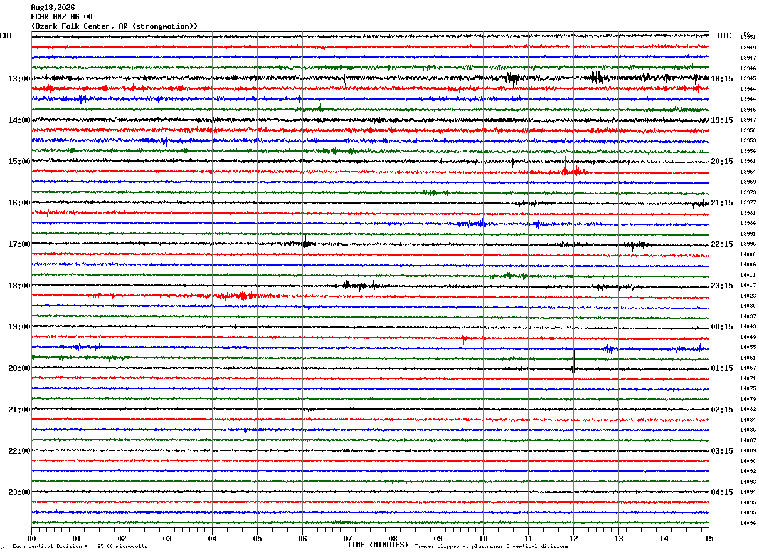Click the Each Vertical Division scale note
Viewport: 759px width, 555px height.
[80, 546]
